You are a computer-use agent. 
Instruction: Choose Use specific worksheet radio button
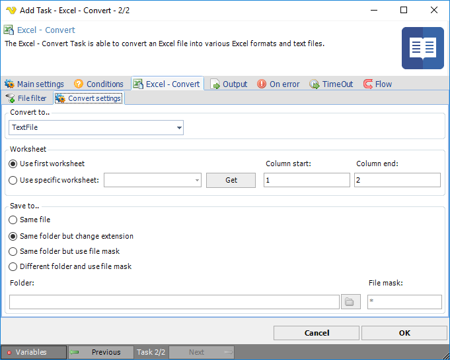pos(54,180)
